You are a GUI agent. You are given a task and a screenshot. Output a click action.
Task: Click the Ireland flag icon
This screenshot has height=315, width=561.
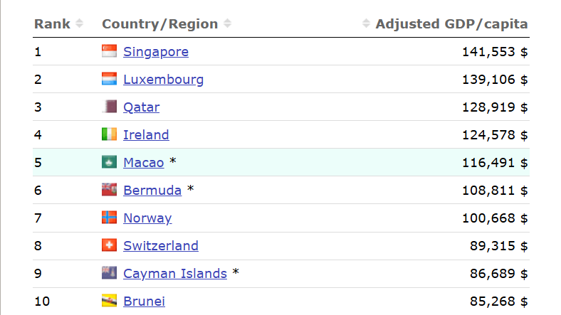point(109,134)
